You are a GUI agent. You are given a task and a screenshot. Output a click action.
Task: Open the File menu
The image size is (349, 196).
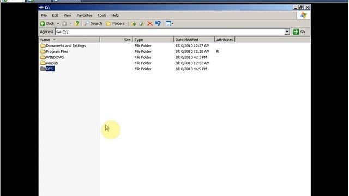click(x=44, y=15)
